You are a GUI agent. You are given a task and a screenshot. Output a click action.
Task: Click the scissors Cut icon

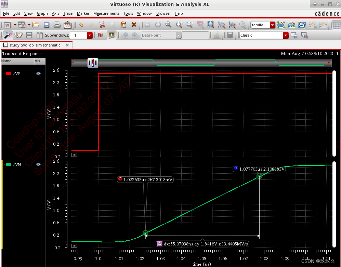click(102, 25)
